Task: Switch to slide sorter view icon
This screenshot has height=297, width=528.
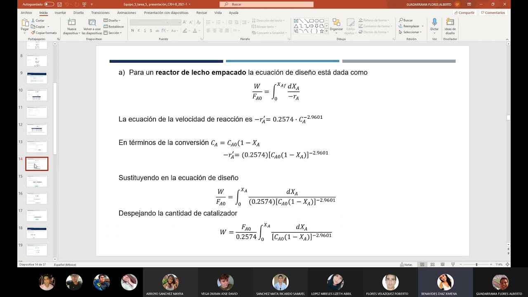Action: tap(432, 264)
